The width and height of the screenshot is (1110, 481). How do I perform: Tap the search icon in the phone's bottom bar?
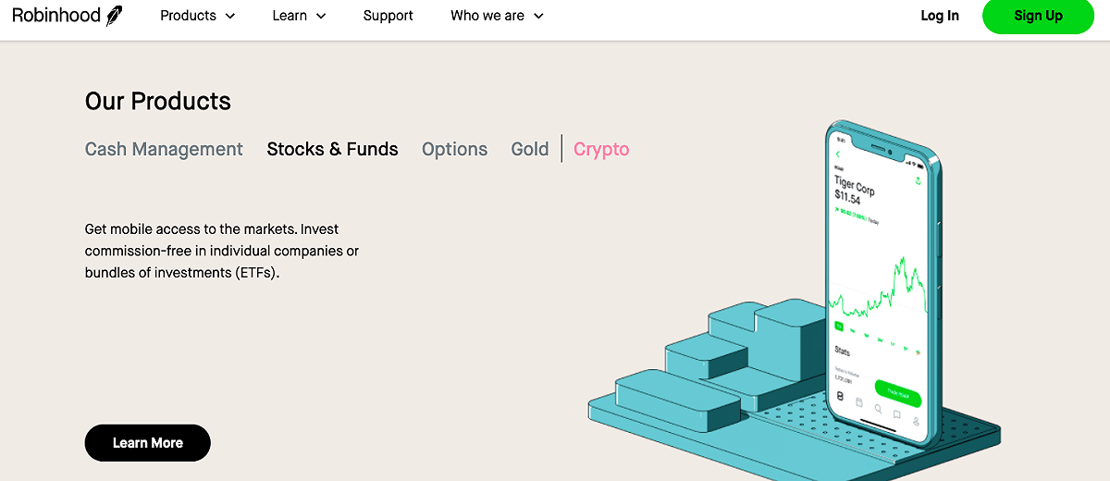point(878,408)
